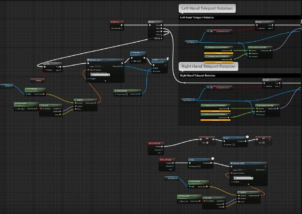
Task: Select the Right Controller variable node
Action: point(188,100)
